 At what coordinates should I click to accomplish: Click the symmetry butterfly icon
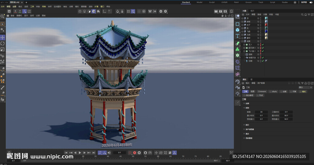click(x=150, y=11)
